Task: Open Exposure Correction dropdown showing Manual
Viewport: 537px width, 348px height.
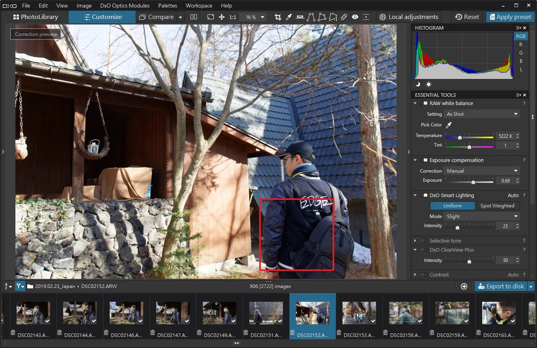Action: [x=482, y=171]
